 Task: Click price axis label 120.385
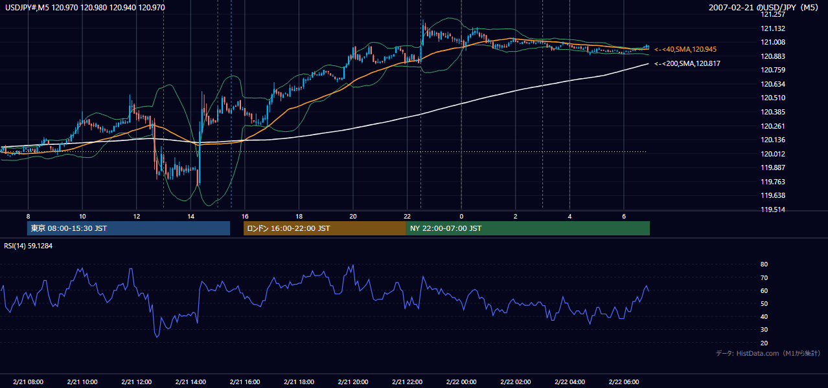pos(772,112)
